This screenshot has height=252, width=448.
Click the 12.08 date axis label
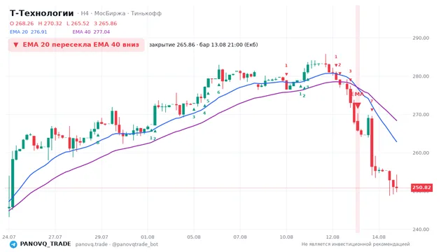(332, 237)
